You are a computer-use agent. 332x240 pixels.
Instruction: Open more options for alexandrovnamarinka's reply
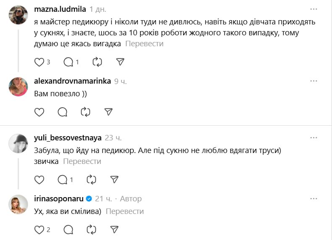(x=314, y=81)
